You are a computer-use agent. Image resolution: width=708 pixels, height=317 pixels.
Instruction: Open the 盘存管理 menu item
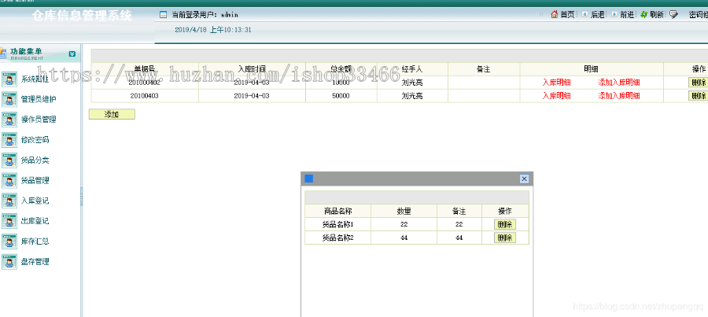pos(35,262)
